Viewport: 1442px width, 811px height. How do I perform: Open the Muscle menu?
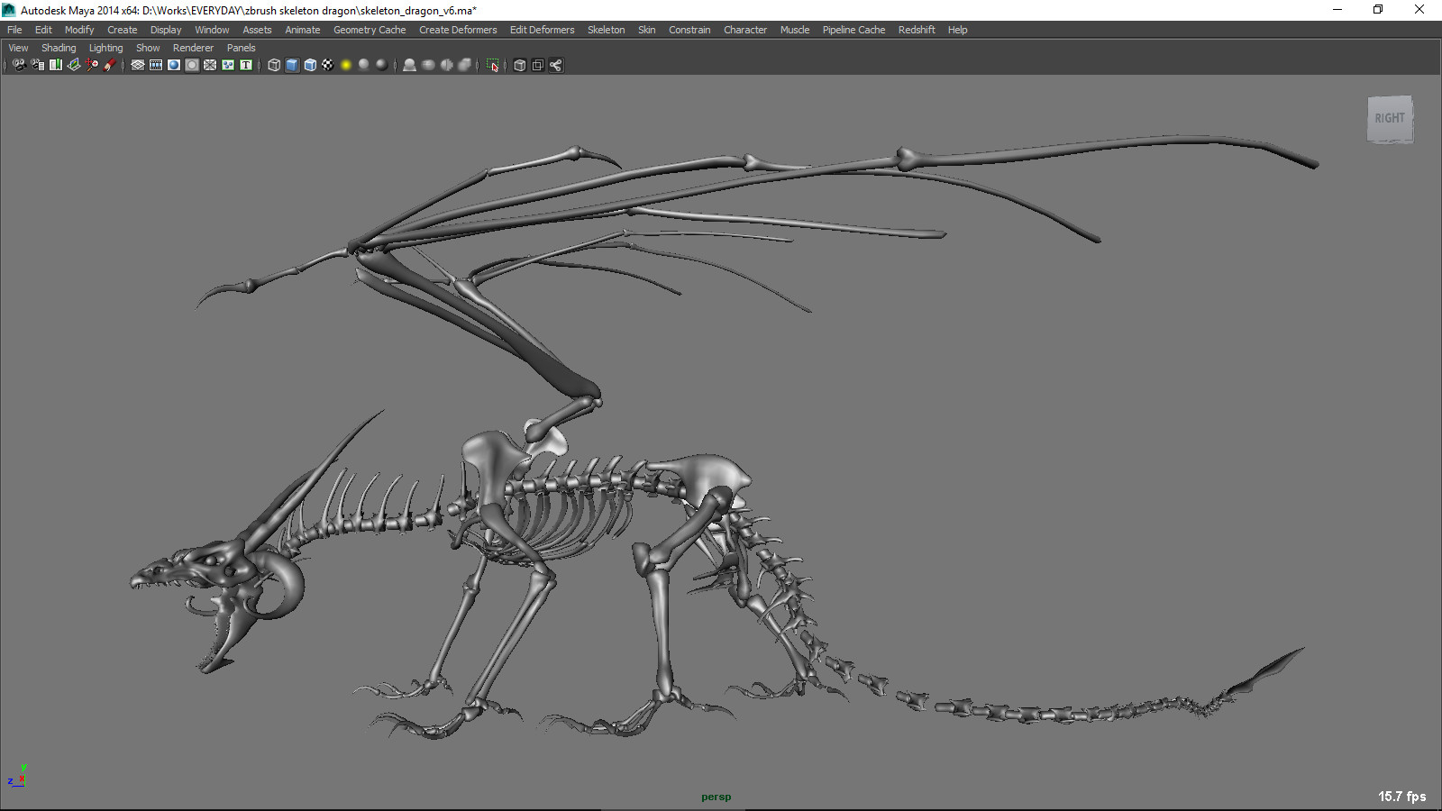(794, 30)
